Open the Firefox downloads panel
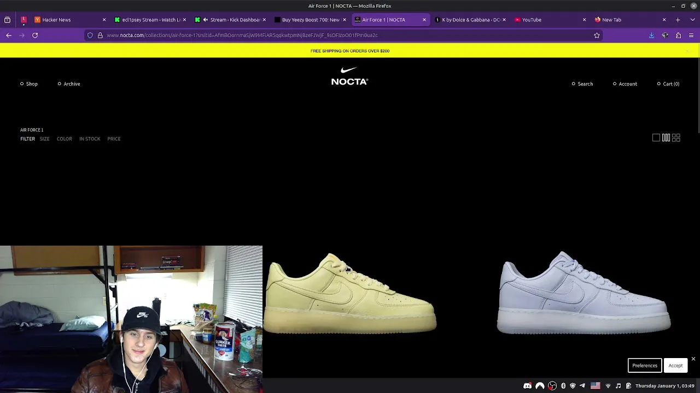700x393 pixels. pyautogui.click(x=651, y=35)
